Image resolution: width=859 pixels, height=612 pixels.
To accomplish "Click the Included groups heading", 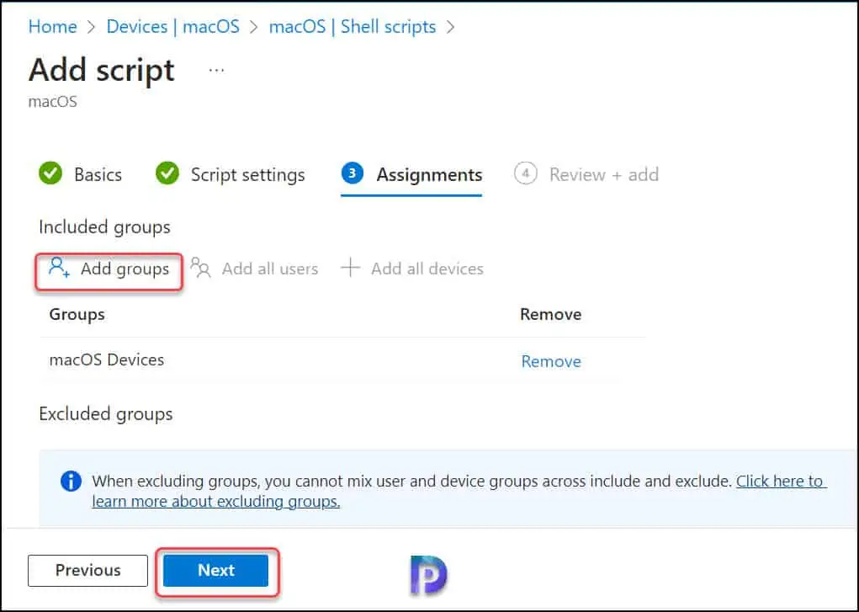I will click(x=104, y=227).
